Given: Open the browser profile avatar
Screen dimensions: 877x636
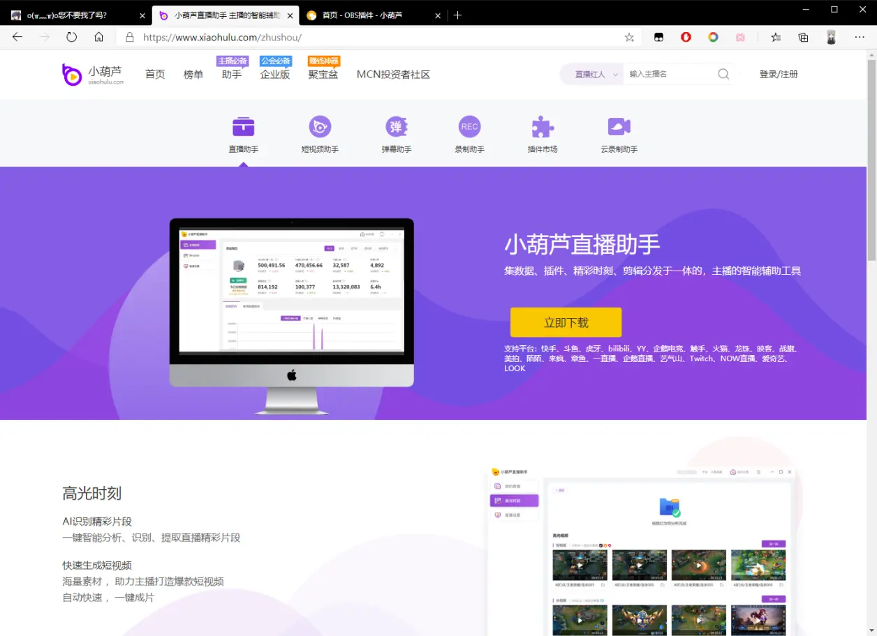Looking at the screenshot, I should pyautogui.click(x=831, y=38).
